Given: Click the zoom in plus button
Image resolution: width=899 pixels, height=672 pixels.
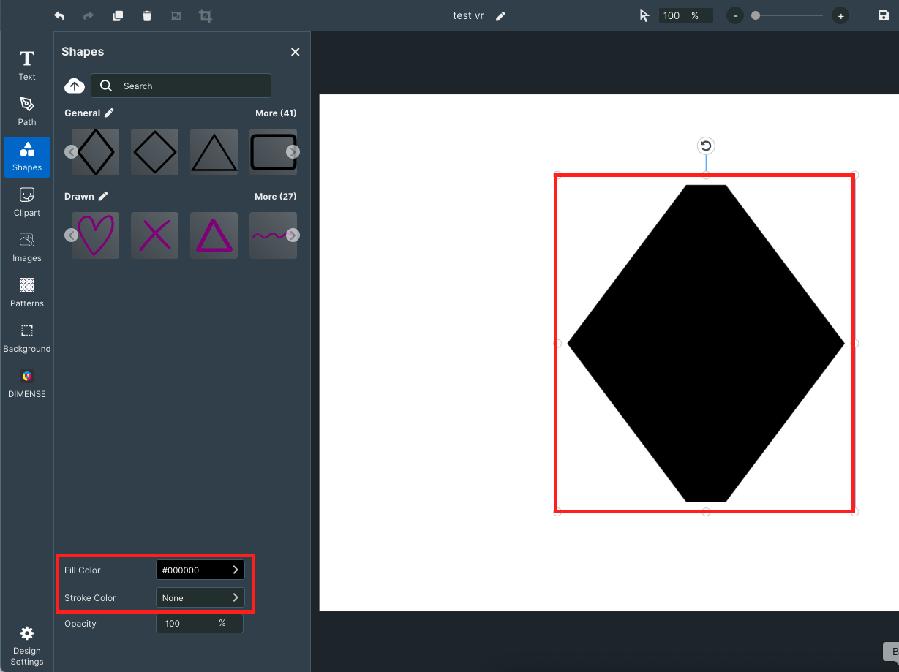Looking at the screenshot, I should coord(841,16).
